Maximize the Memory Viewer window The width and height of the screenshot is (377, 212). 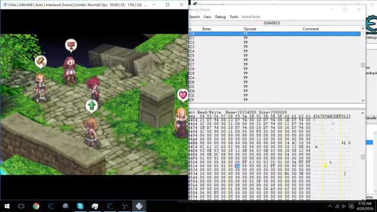[x=345, y=9]
